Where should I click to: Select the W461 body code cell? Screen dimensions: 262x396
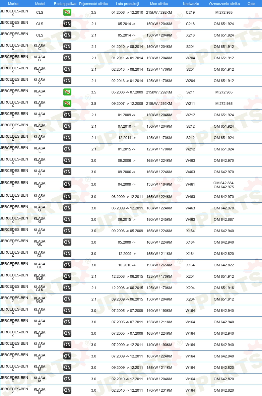click(190, 184)
